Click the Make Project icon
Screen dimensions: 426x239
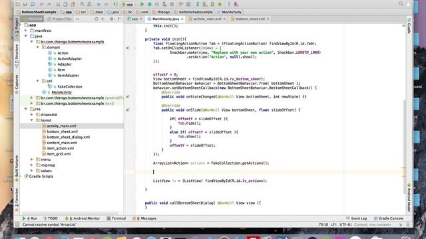click(115, 4)
